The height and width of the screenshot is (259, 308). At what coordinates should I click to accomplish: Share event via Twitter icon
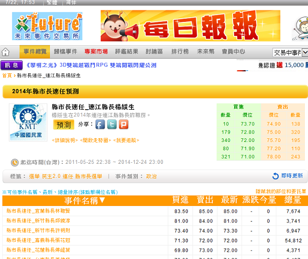pos(112,124)
